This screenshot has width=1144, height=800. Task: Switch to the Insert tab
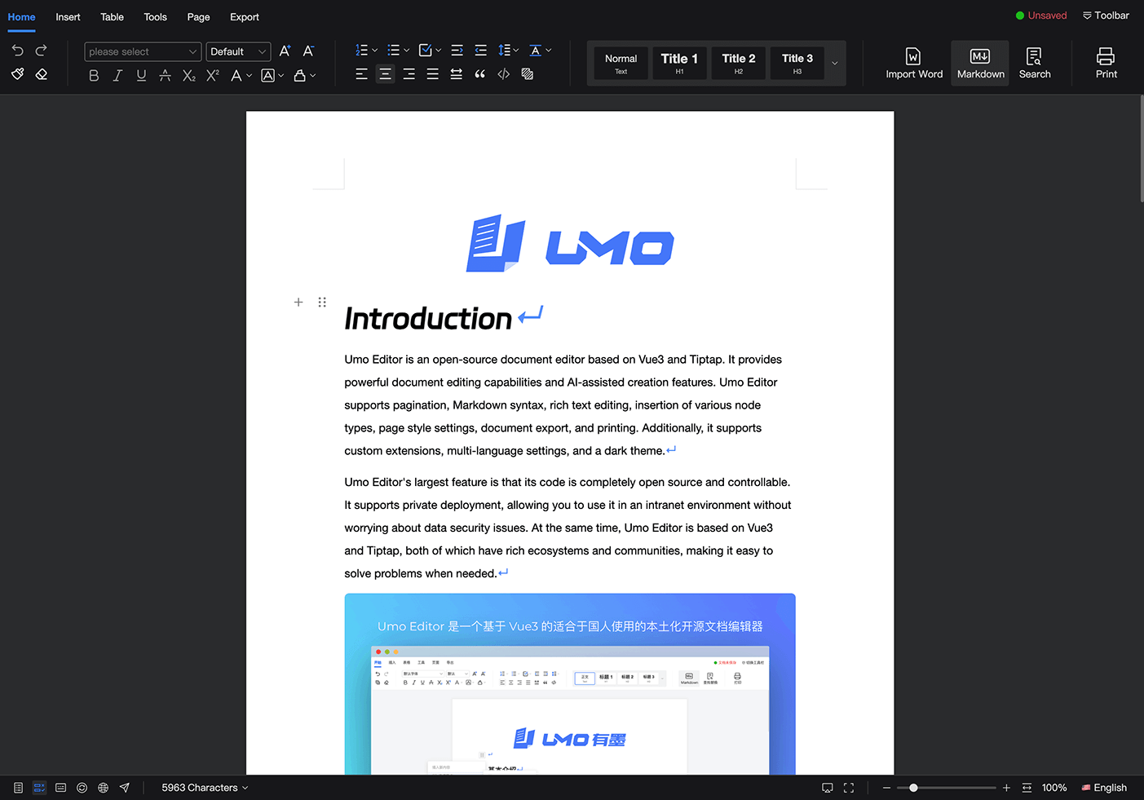pos(68,17)
